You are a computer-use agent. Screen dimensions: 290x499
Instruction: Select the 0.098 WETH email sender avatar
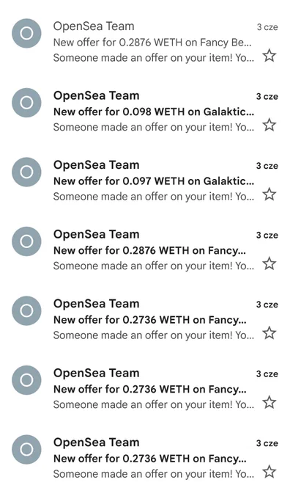point(26,103)
